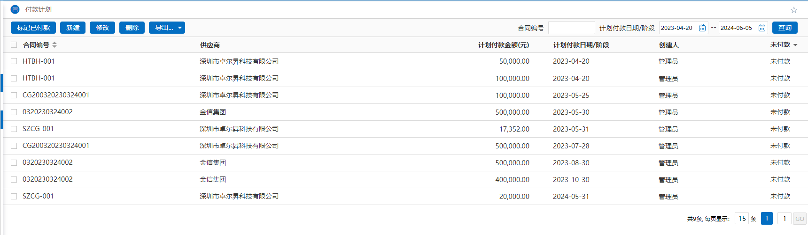Image resolution: width=808 pixels, height=235 pixels.
Task: Select the SZCG-001 row dated 2023-05-31
Action: coord(14,129)
